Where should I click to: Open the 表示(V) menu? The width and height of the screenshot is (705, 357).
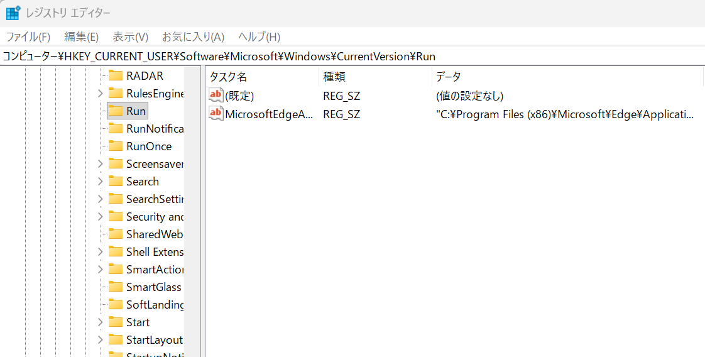coord(131,37)
